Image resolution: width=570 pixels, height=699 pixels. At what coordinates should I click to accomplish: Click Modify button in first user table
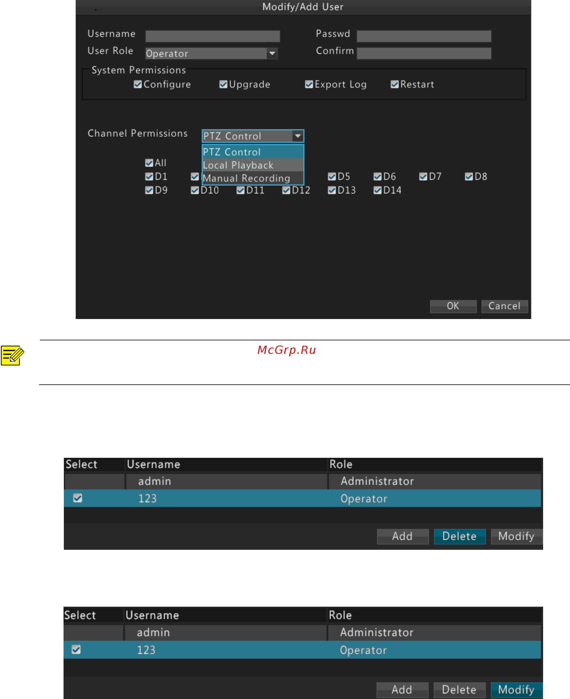(x=517, y=536)
